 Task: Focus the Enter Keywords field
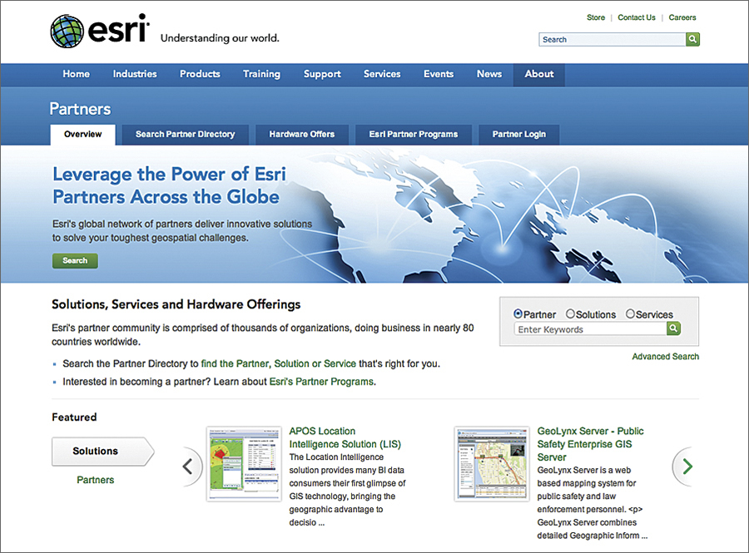[x=590, y=328]
